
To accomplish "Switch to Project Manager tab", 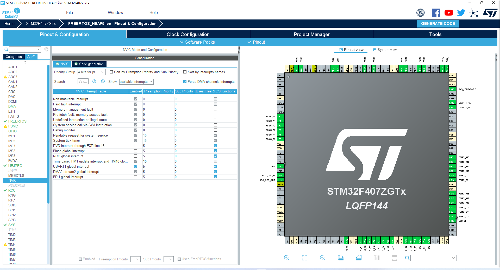I will click(312, 34).
